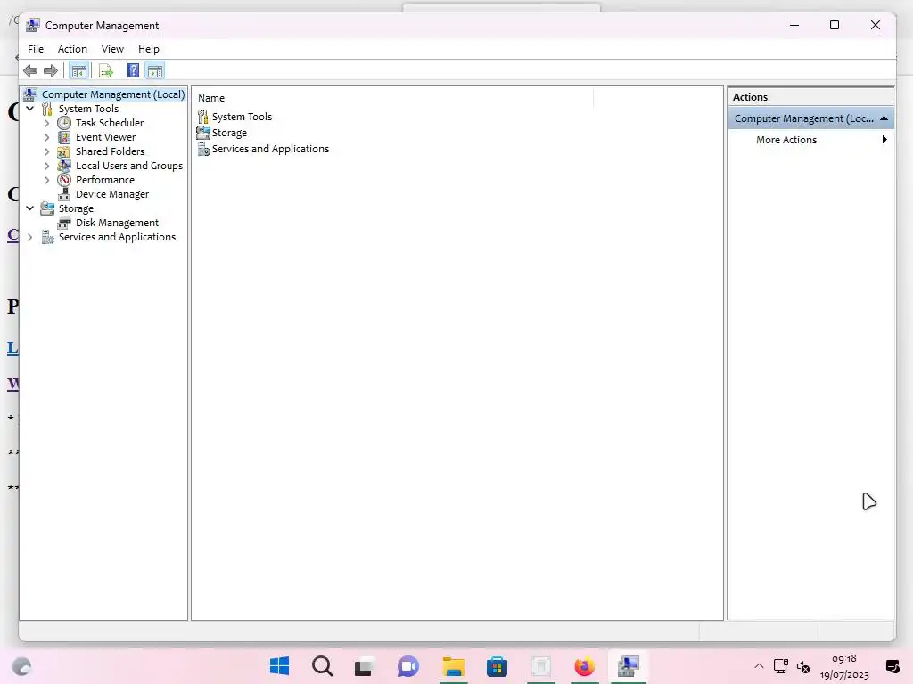Open the blue Help toolbar icon
Viewport: 913px width, 684px height.
point(134,70)
